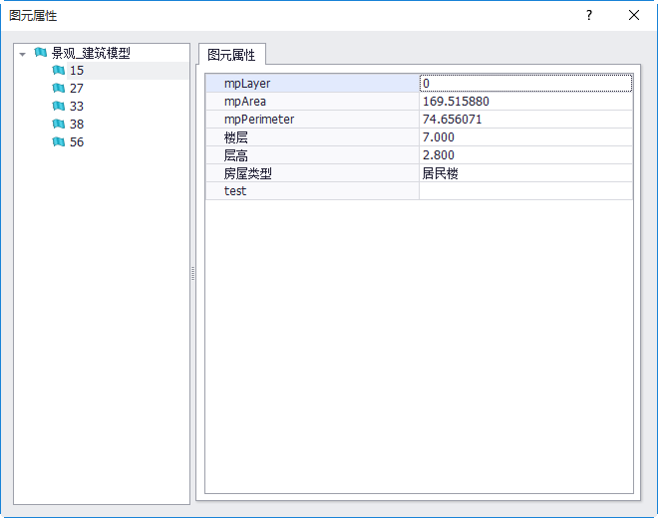
Task: Collapse the 景观_建筑模型 tree node
Action: [23, 54]
